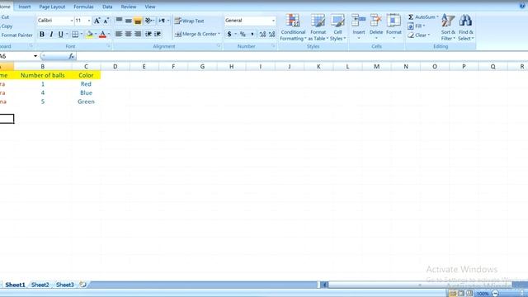Switch to the Review tab
Viewport: 528px width, 297px height.
click(129, 7)
